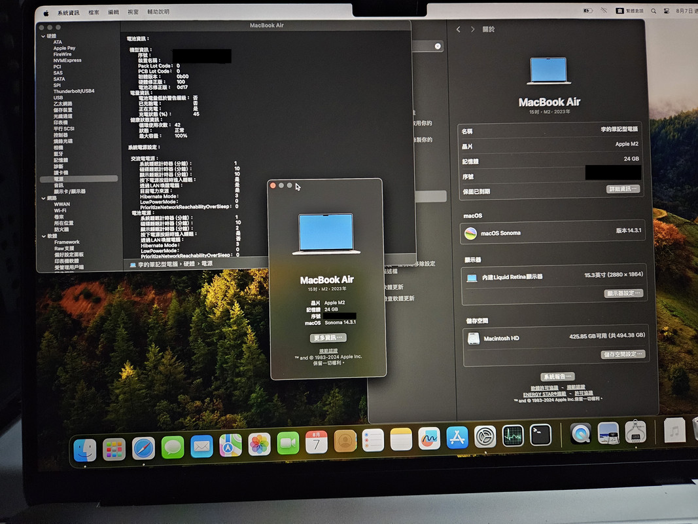Select Thunderbolt/USB4 in the sidebar
The image size is (698, 524).
[x=74, y=91]
